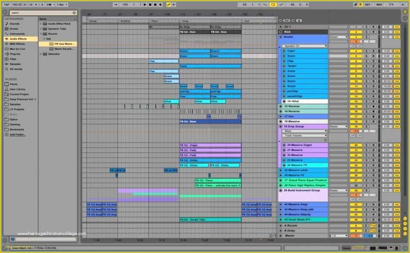
Task: Expand Audio Effect Rack folder
Action: click(41, 24)
